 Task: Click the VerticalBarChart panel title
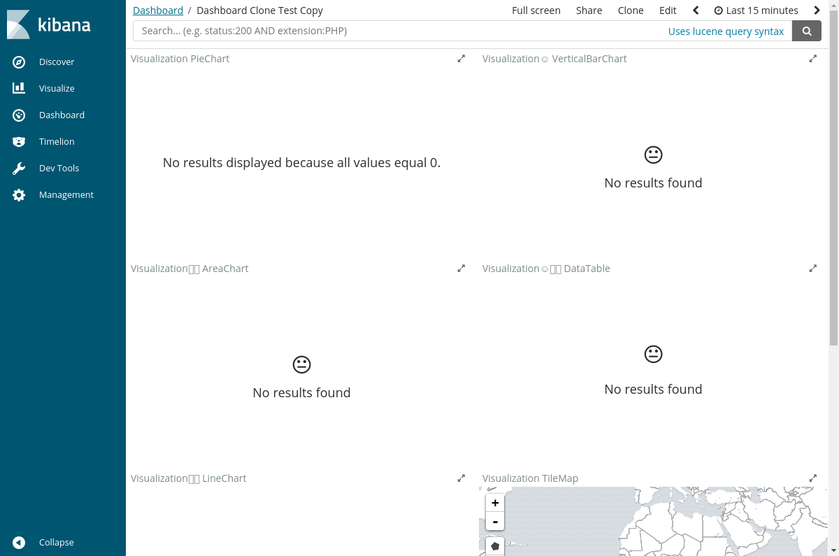(x=554, y=59)
